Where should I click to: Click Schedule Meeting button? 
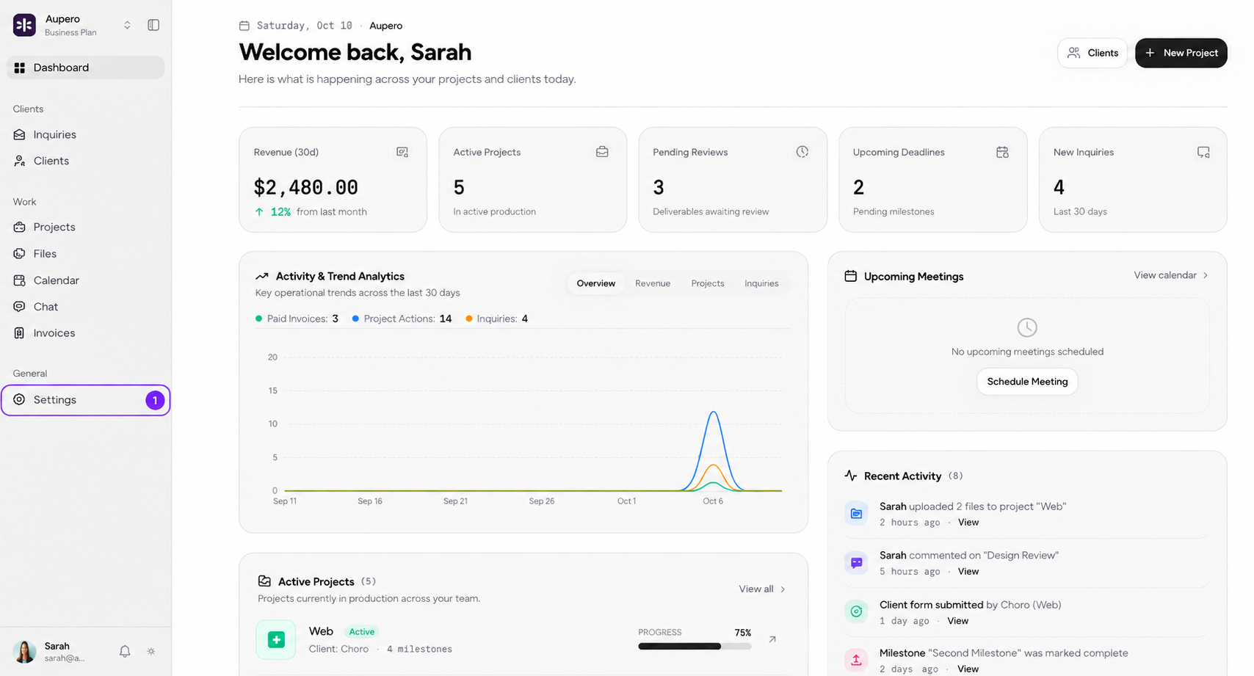coord(1027,382)
